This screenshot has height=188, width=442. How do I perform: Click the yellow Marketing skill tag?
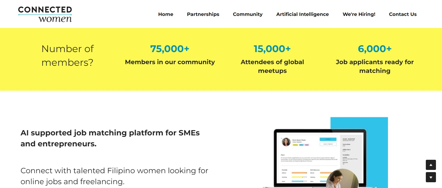[295, 145]
